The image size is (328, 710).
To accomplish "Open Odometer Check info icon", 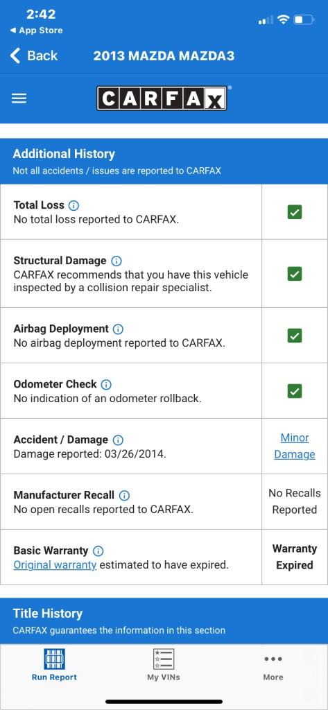I will coord(106,384).
